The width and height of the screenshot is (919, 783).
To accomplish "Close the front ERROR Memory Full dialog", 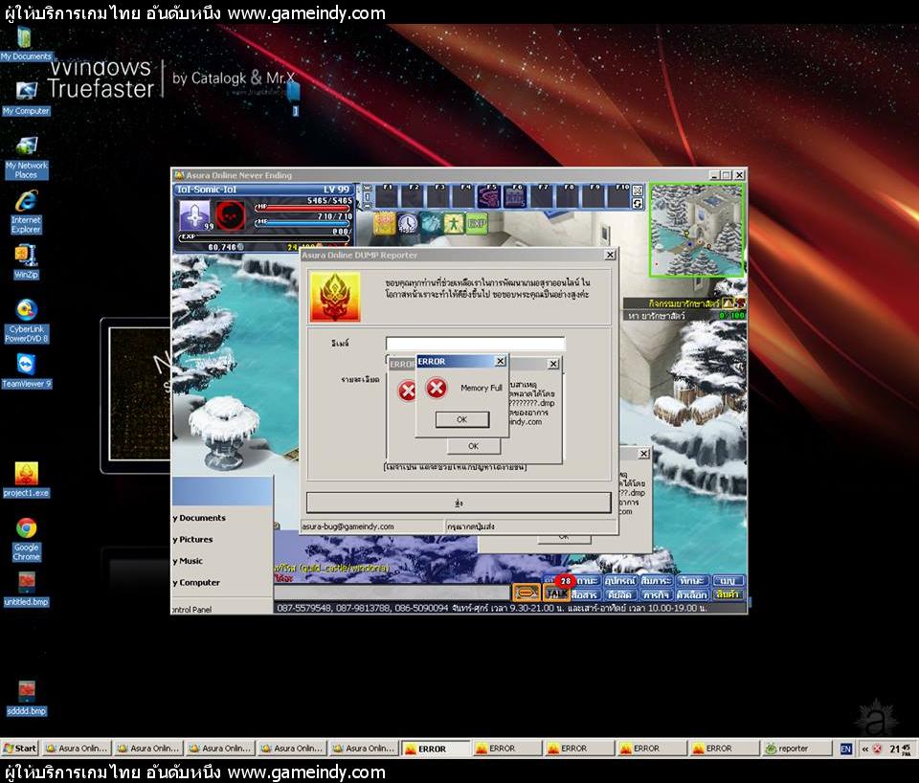I will (500, 361).
